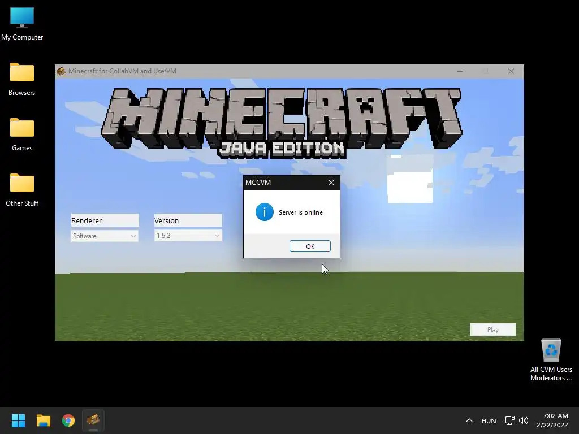Open the Windows Start menu
Viewport: 579px width, 434px height.
click(18, 420)
